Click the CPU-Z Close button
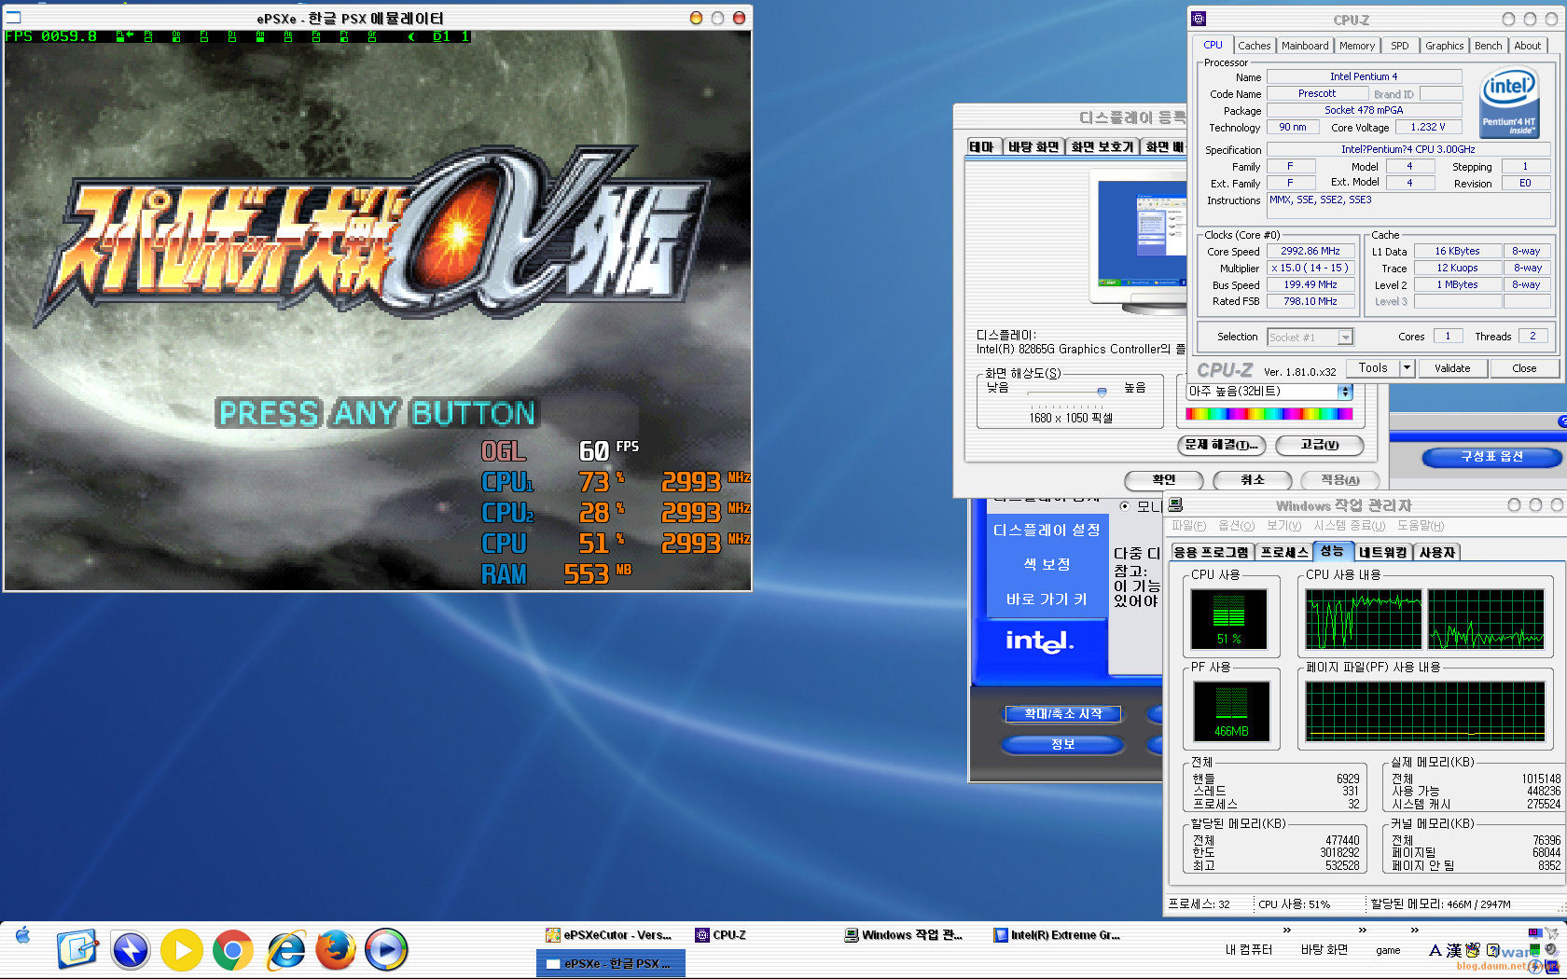Viewport: 1567px width, 979px height. (x=1524, y=368)
